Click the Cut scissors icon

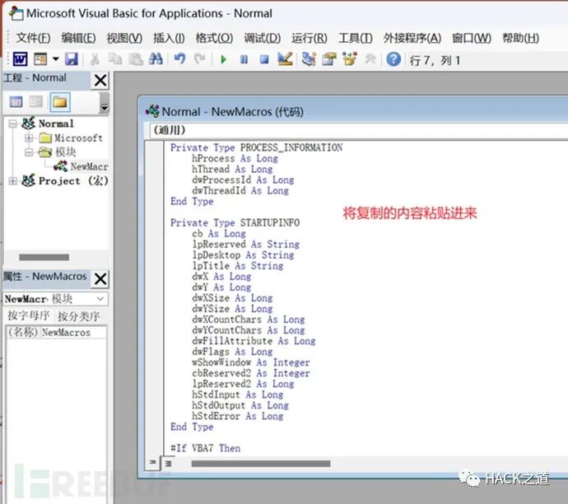tap(95, 59)
